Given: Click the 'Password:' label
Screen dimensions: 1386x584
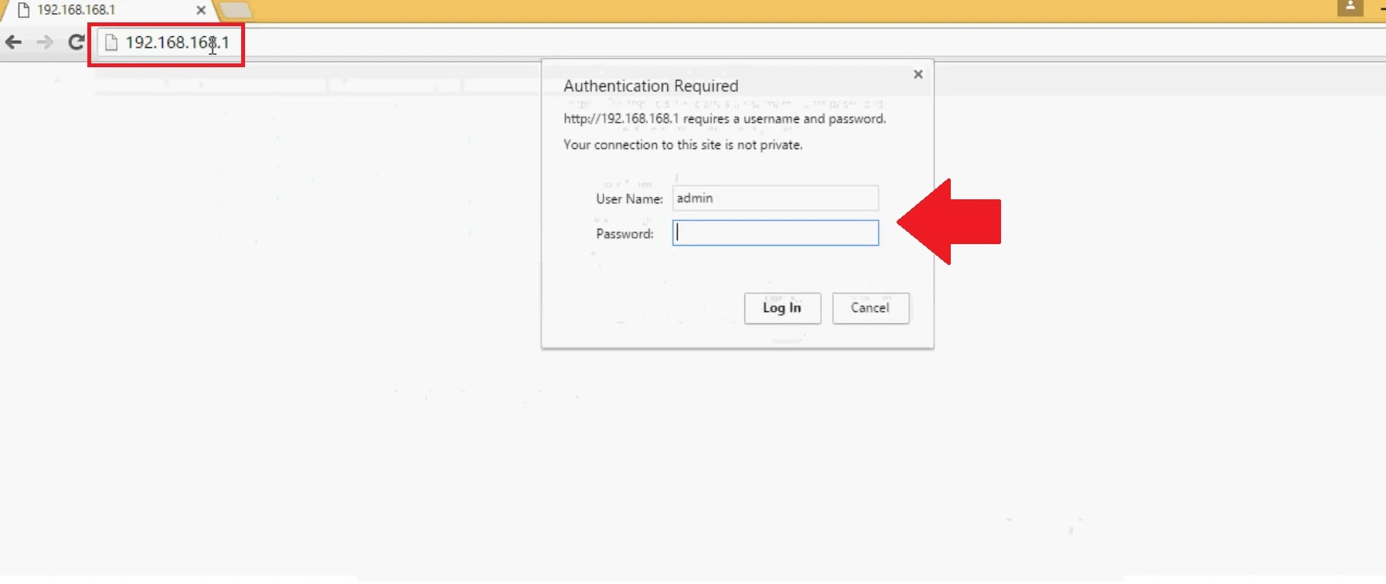Looking at the screenshot, I should click(x=625, y=234).
